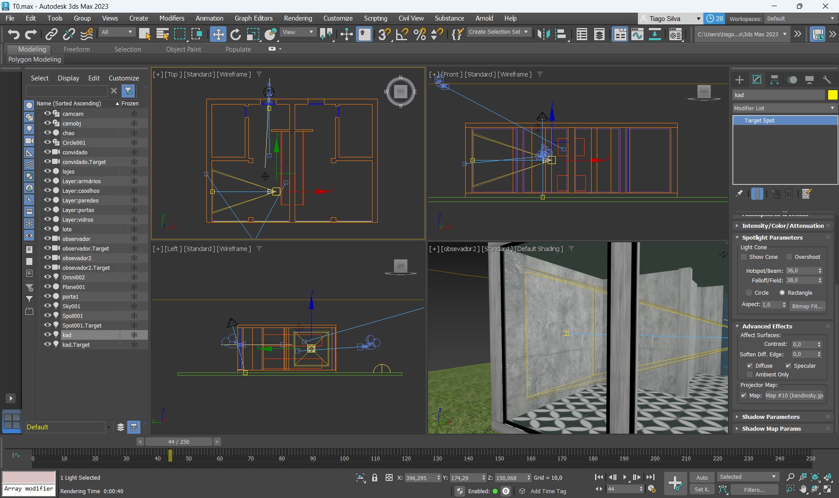Click the Play Animation button
839x498 pixels.
(624, 477)
